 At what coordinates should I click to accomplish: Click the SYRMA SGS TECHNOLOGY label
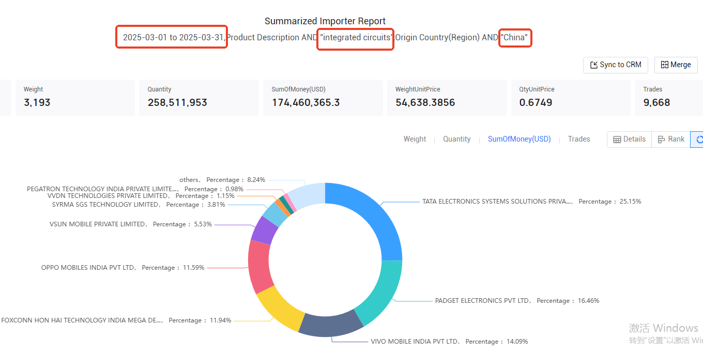point(106,205)
